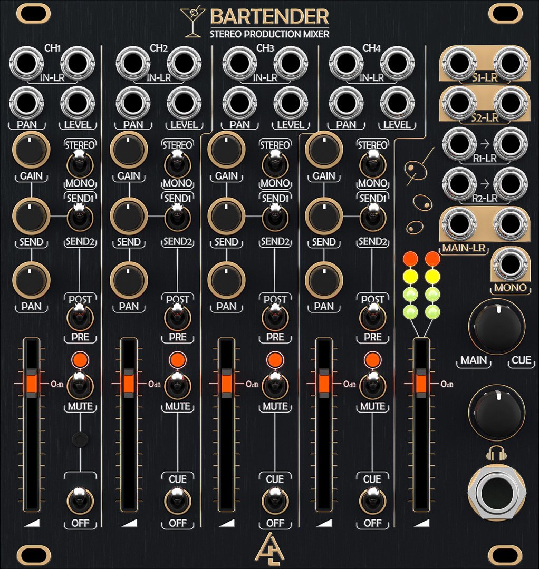Click the left R2-LR return jack
This screenshot has height=569, width=539.
point(459,183)
